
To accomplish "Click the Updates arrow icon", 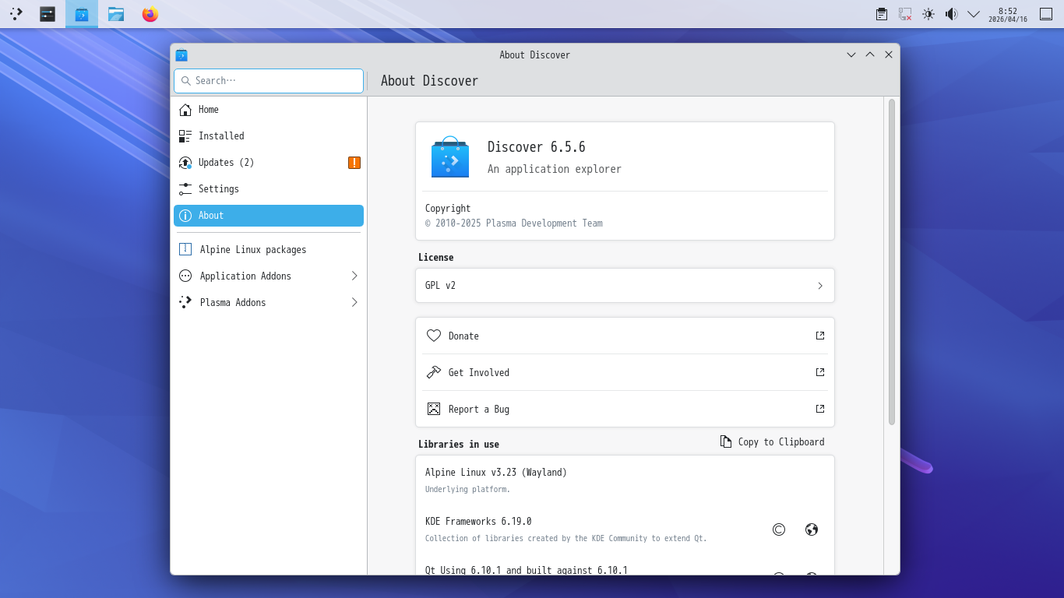I will (185, 163).
